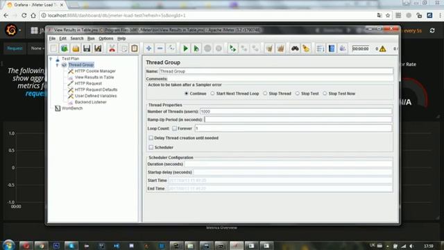444x250 pixels.
Task: Select Test Plan in the tree
Action: tap(70, 58)
